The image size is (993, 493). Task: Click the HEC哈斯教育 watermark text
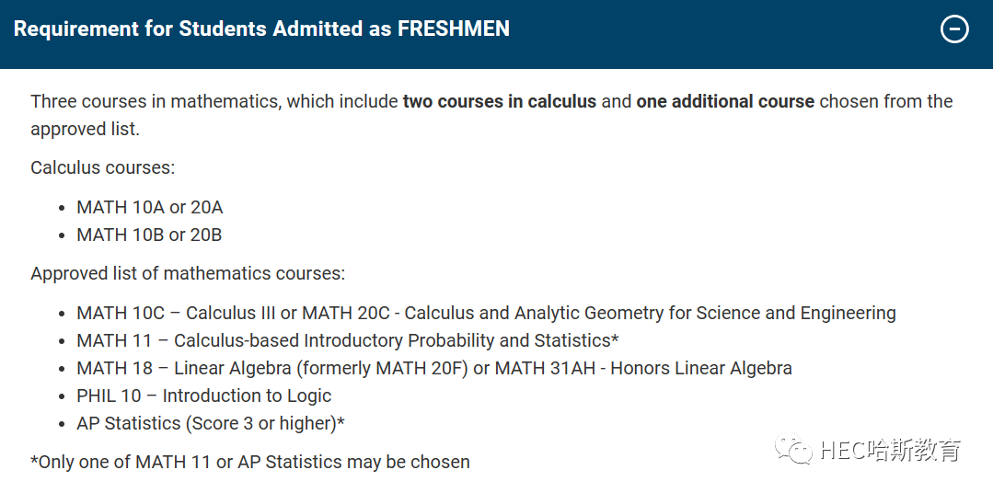pyautogui.click(x=890, y=450)
